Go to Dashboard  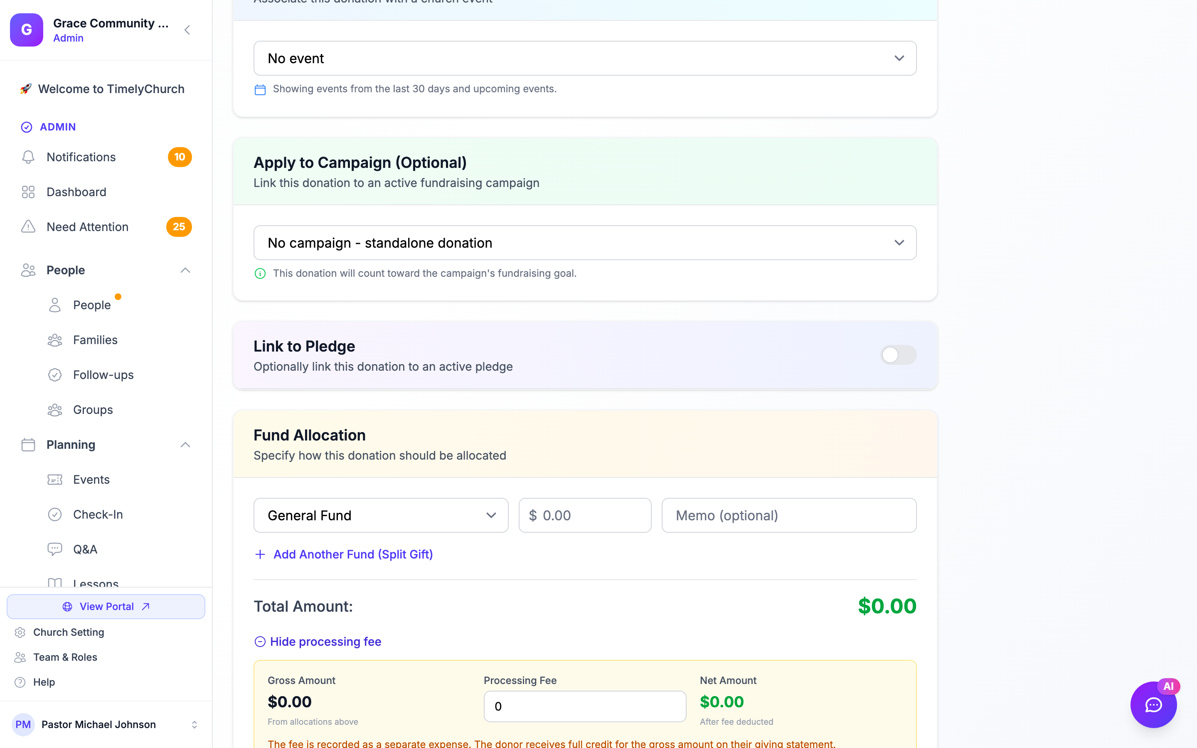tap(106, 192)
